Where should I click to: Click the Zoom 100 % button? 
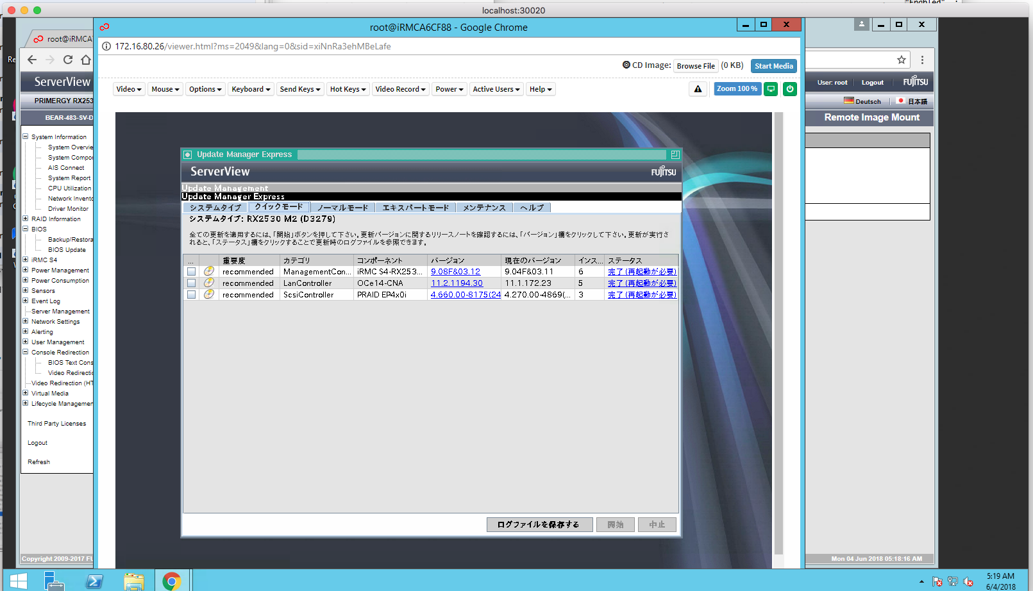(x=737, y=89)
